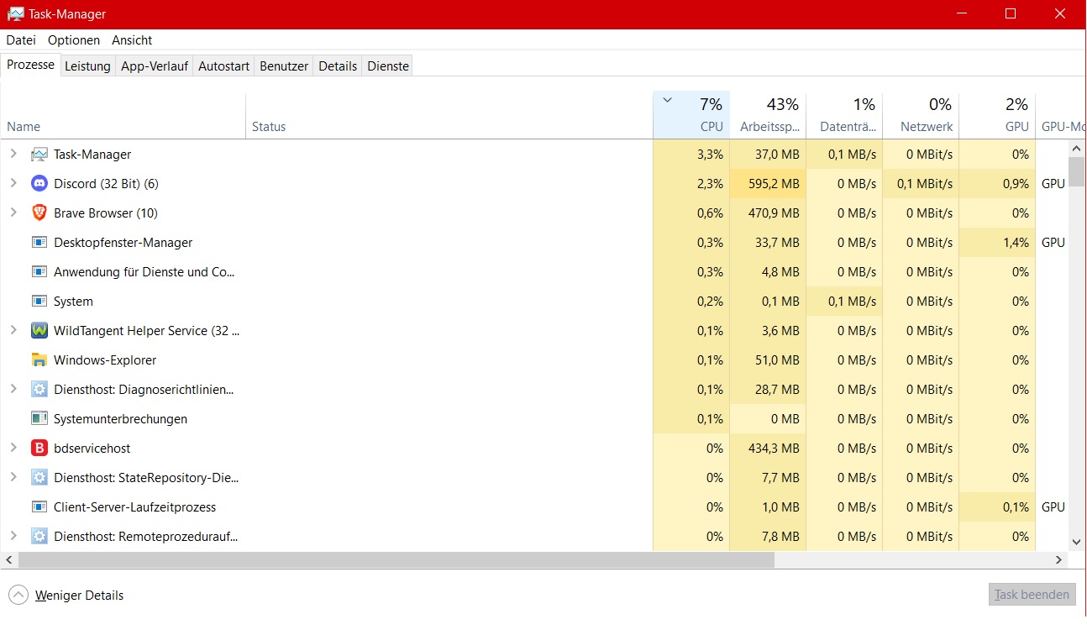The width and height of the screenshot is (1087, 635).
Task: Click the sort arrow above CPU column
Action: click(x=668, y=101)
